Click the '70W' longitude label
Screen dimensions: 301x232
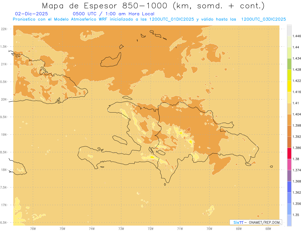[x=209, y=229]
